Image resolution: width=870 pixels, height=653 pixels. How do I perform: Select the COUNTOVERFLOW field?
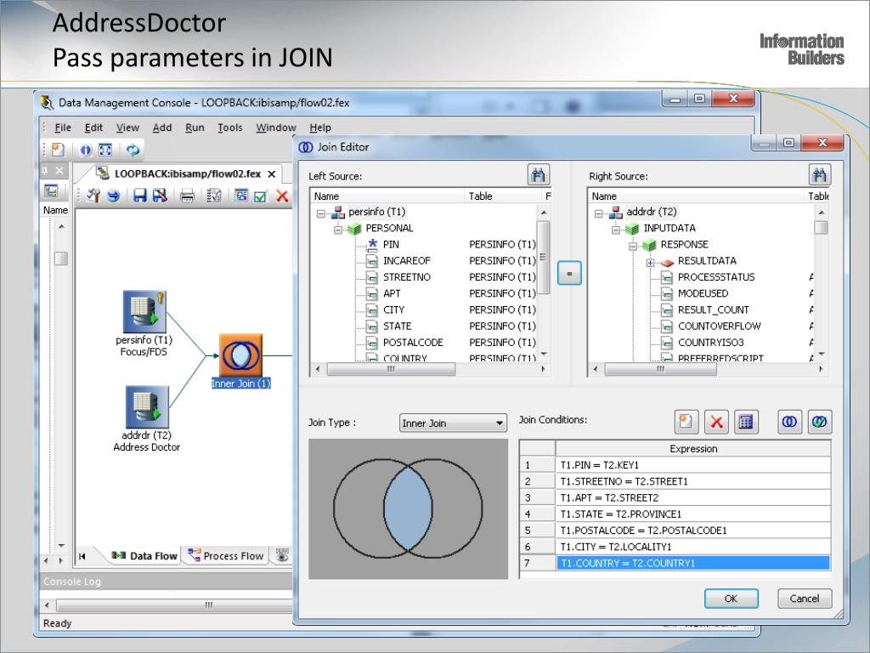(719, 326)
